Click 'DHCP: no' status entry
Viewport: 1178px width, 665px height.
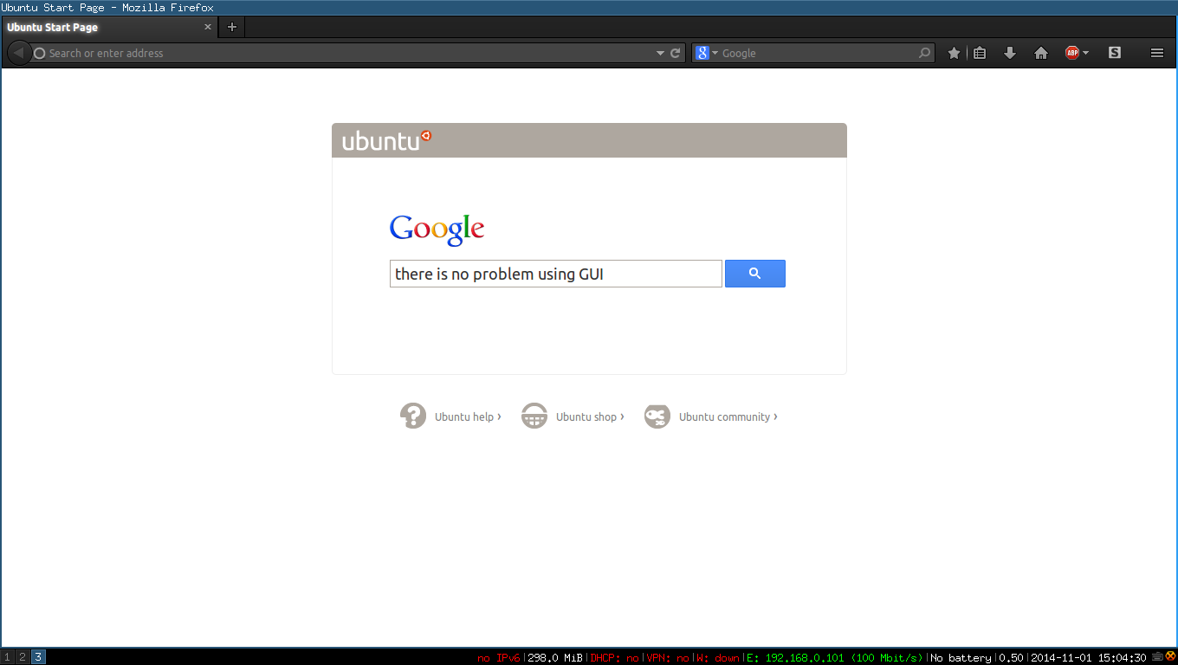[614, 658]
